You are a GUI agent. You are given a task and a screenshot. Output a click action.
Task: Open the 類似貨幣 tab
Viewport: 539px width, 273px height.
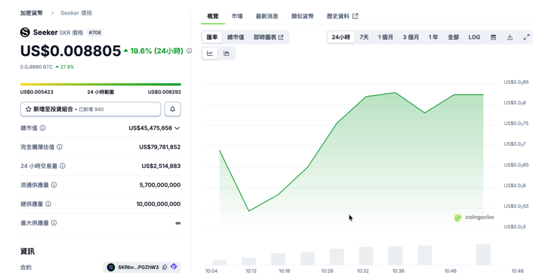pos(303,16)
